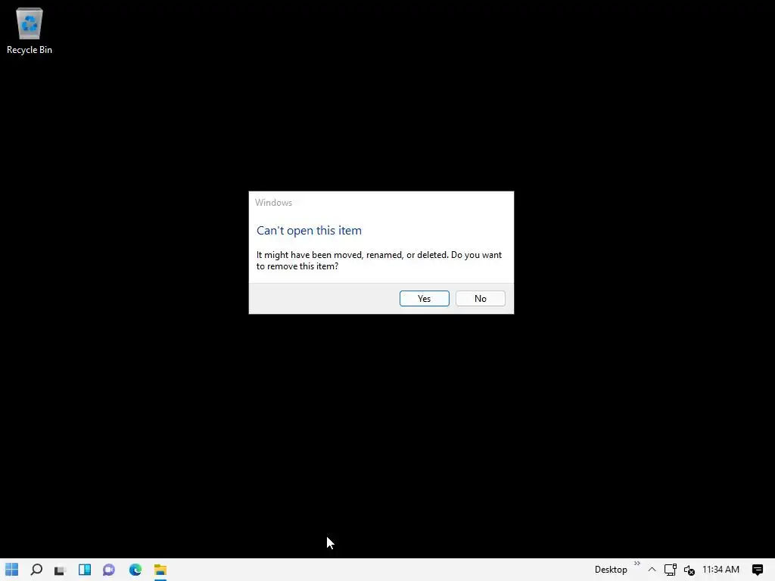Click the Desktop toolbar label
The height and width of the screenshot is (581, 775).
(611, 570)
